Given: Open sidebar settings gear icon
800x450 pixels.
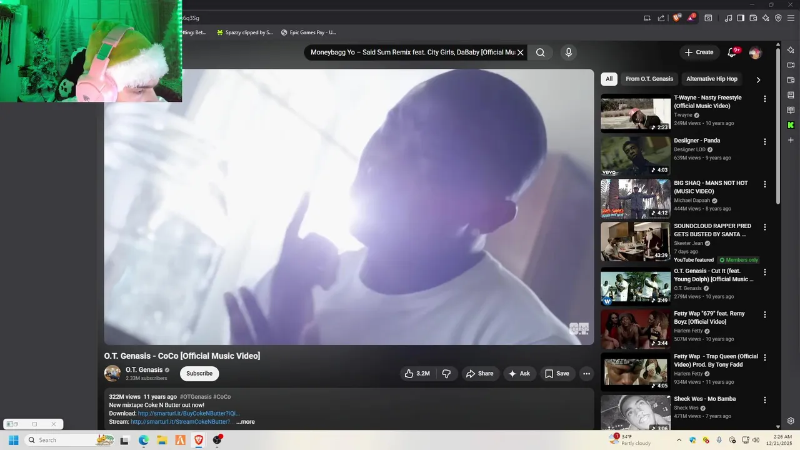Looking at the screenshot, I should (x=791, y=421).
